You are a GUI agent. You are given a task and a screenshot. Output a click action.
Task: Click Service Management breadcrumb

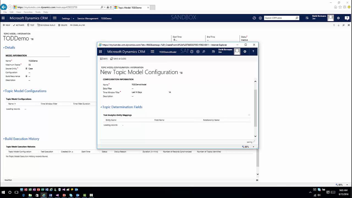[x=88, y=18]
